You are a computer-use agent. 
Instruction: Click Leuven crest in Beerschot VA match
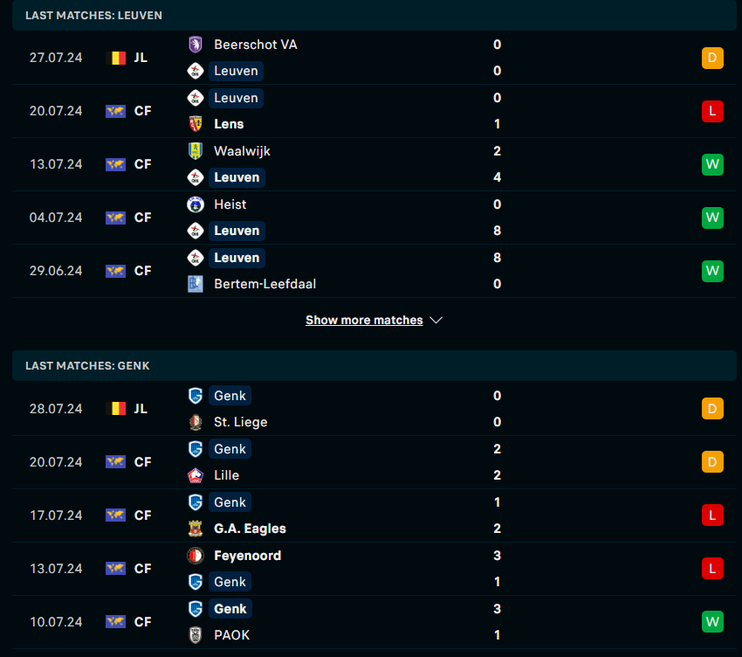[x=196, y=71]
